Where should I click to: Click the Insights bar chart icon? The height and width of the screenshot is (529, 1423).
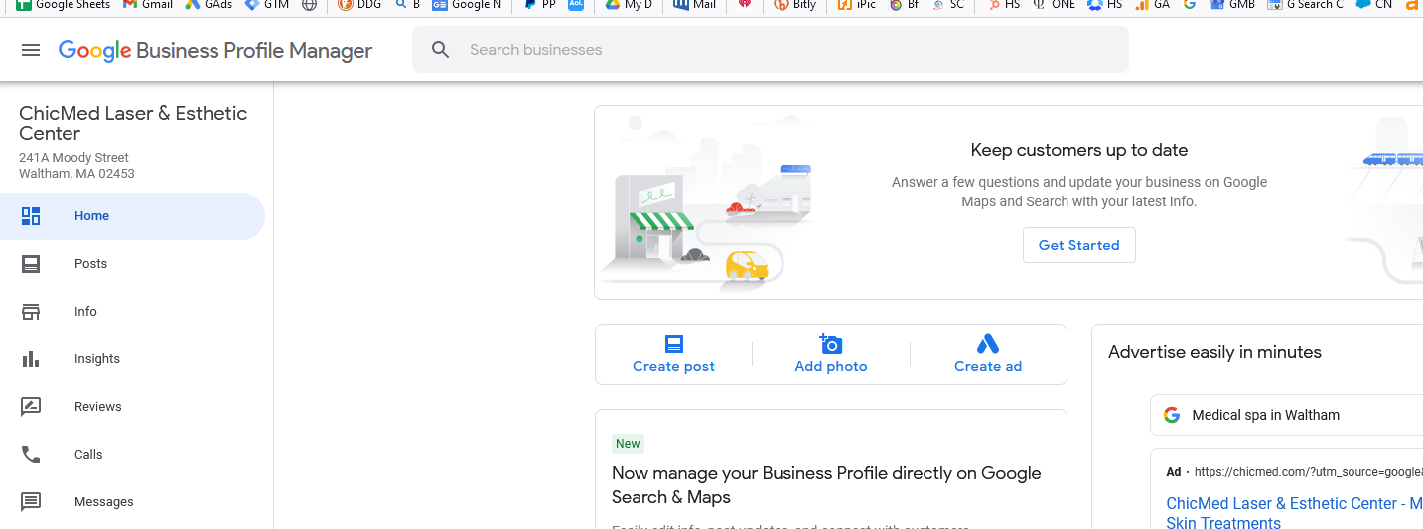[x=31, y=359]
